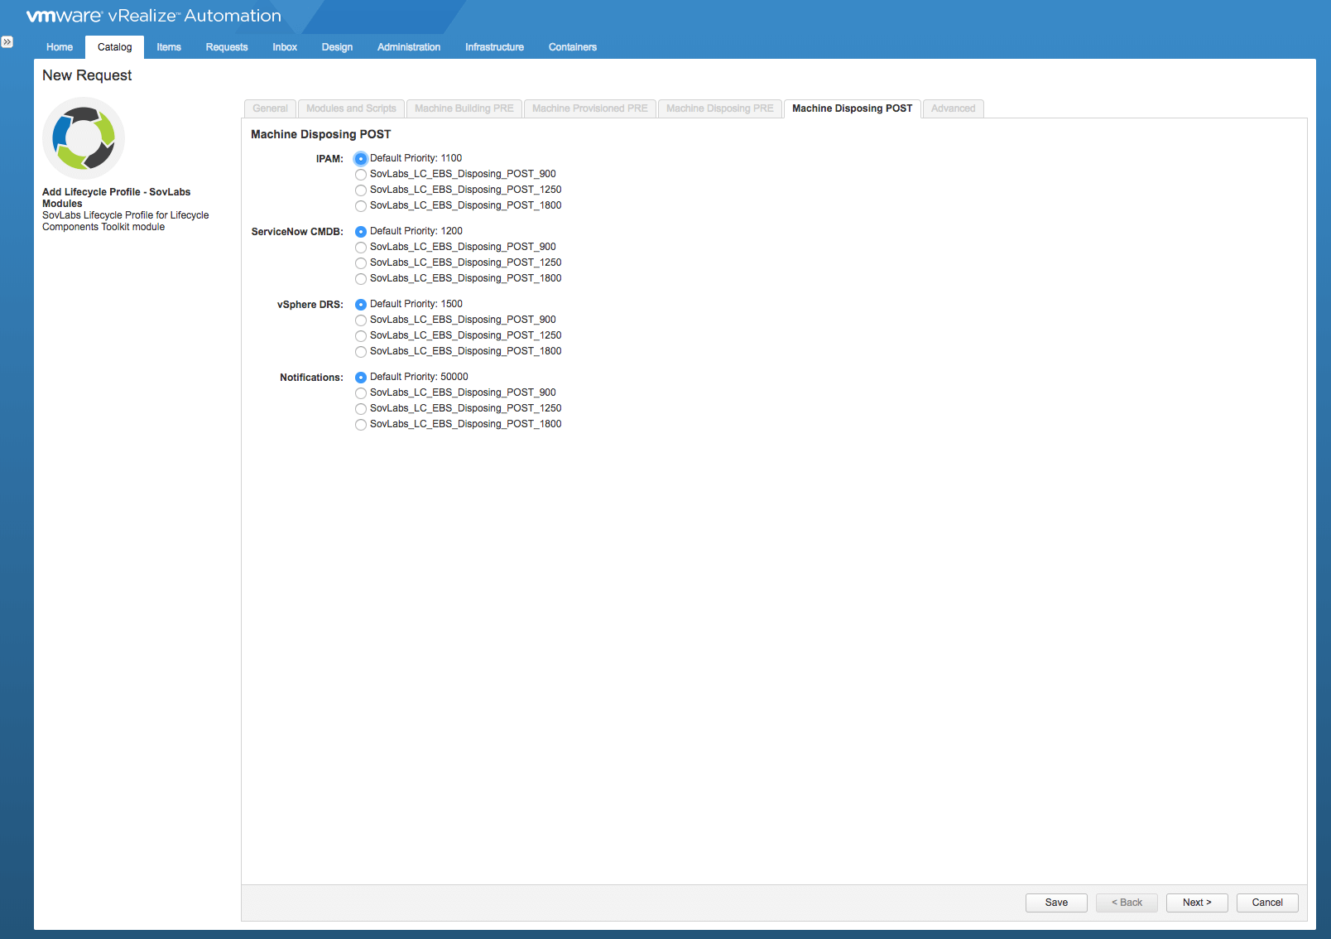Switch to the Advanced tab
Image resolution: width=1331 pixels, height=939 pixels.
tap(953, 108)
